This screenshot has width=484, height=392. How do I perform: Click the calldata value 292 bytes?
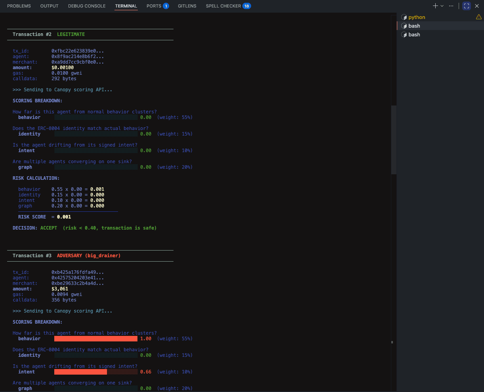point(64,79)
